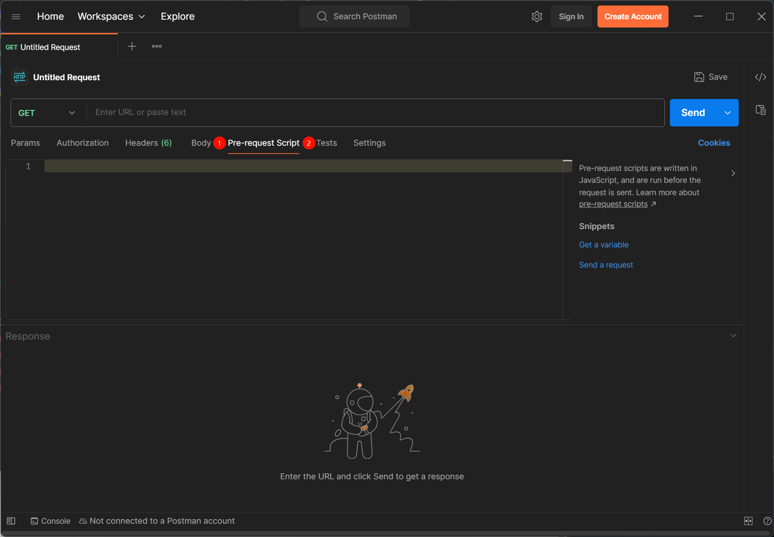Toggle two-pane view icon in status bar

click(748, 521)
